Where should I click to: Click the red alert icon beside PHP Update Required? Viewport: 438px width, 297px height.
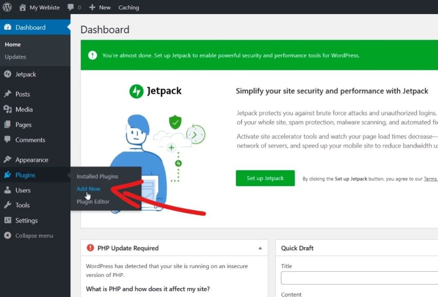[x=90, y=247]
